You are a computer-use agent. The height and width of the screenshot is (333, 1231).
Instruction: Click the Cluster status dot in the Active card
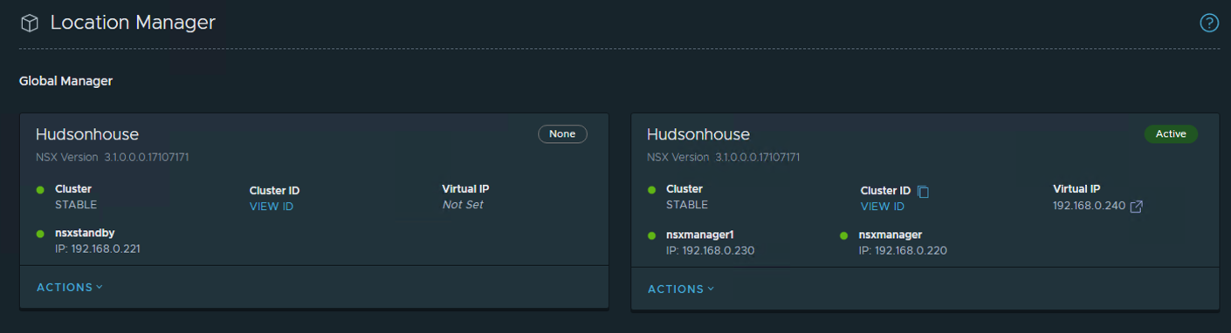651,189
